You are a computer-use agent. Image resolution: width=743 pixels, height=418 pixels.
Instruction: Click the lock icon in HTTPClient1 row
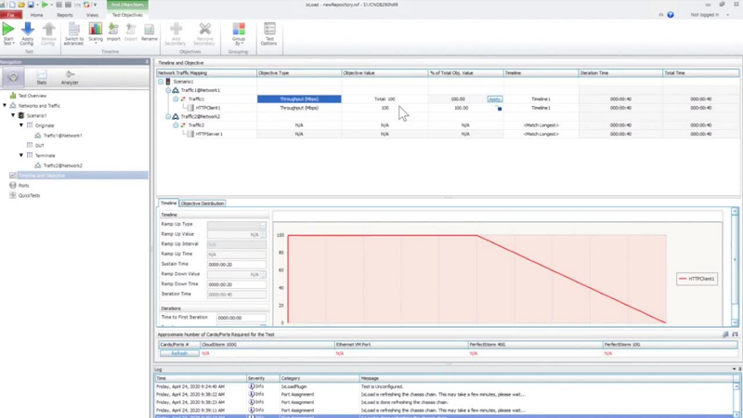coord(499,109)
